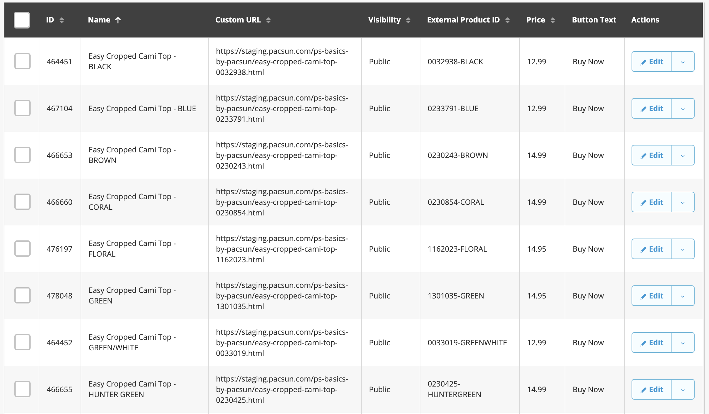Edit the Cami Top BLUE product
709x414 pixels.
(652, 108)
